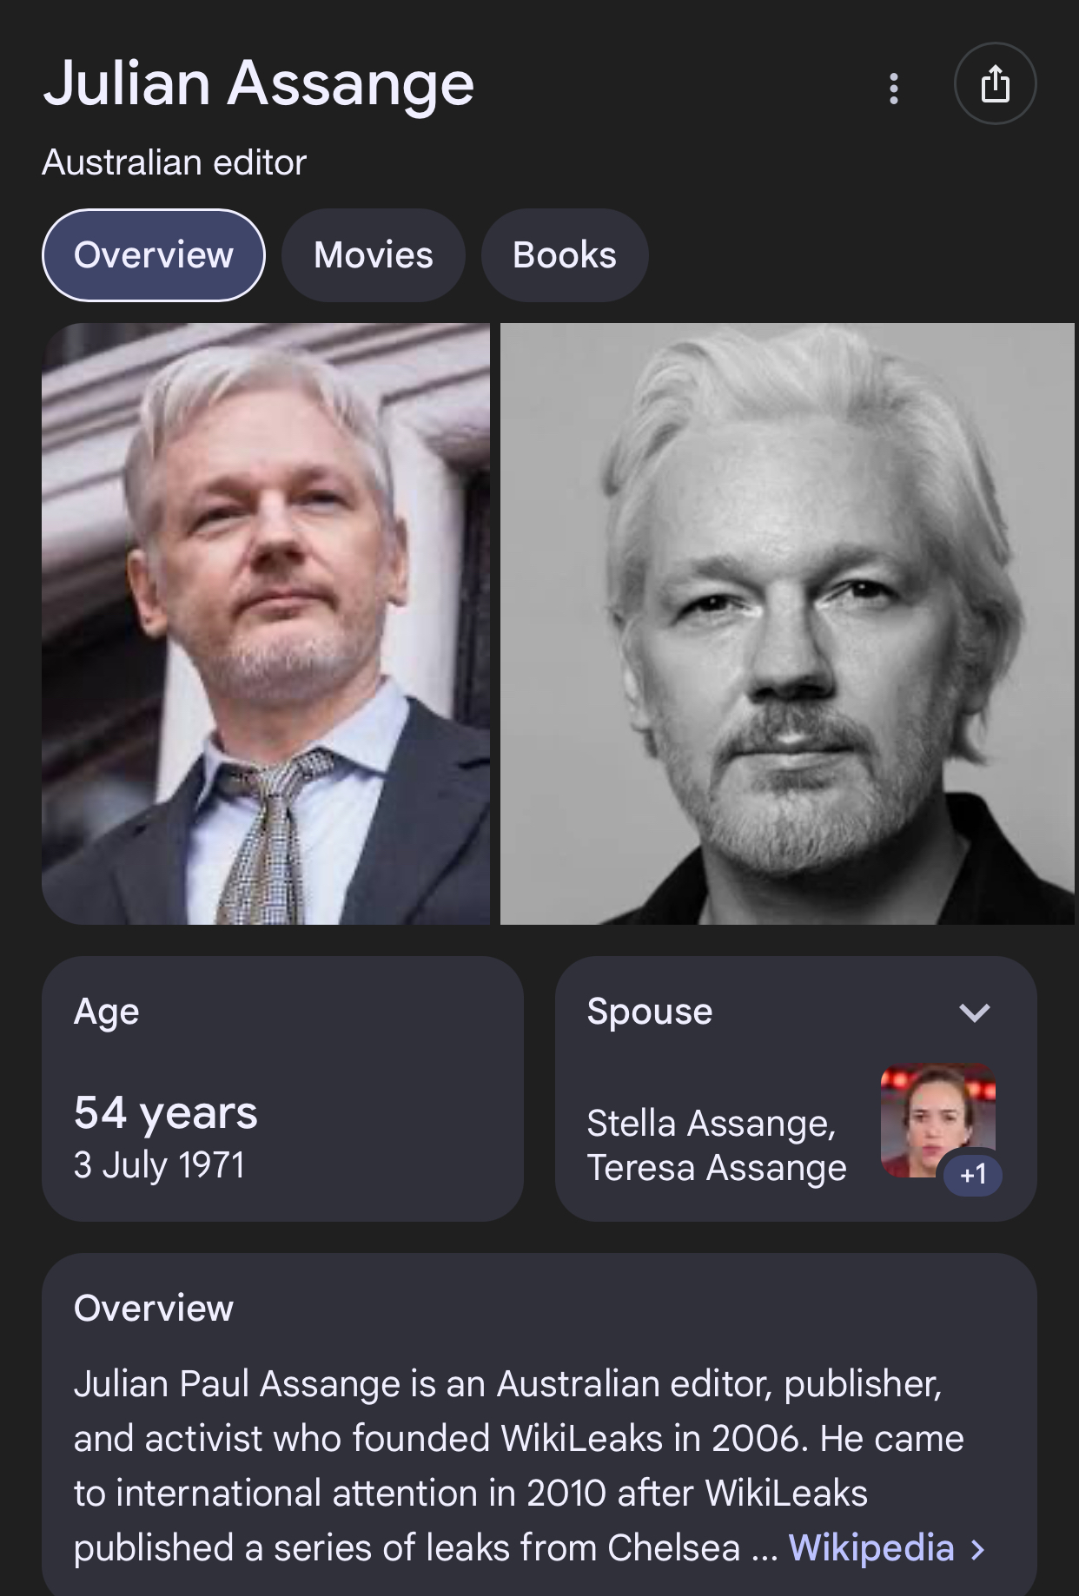The height and width of the screenshot is (1596, 1079).
Task: Tap the Teresa Assange name
Action: click(x=717, y=1168)
